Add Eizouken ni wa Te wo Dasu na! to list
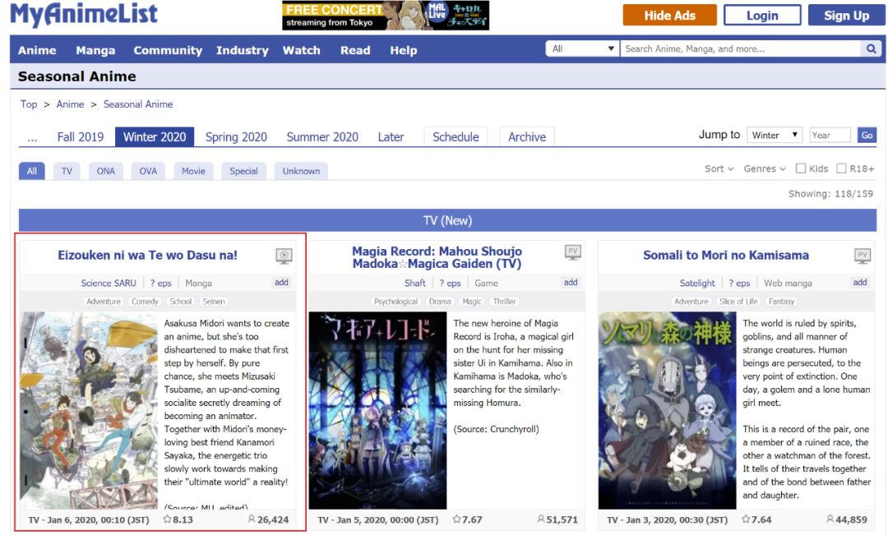This screenshot has width=888, height=535. 281,282
